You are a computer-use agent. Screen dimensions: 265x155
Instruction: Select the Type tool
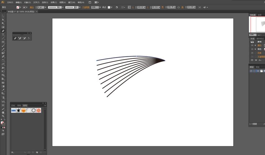(x=3, y=35)
